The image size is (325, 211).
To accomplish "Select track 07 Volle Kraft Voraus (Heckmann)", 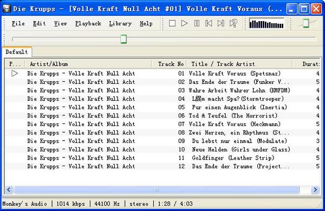I will point(162,124).
